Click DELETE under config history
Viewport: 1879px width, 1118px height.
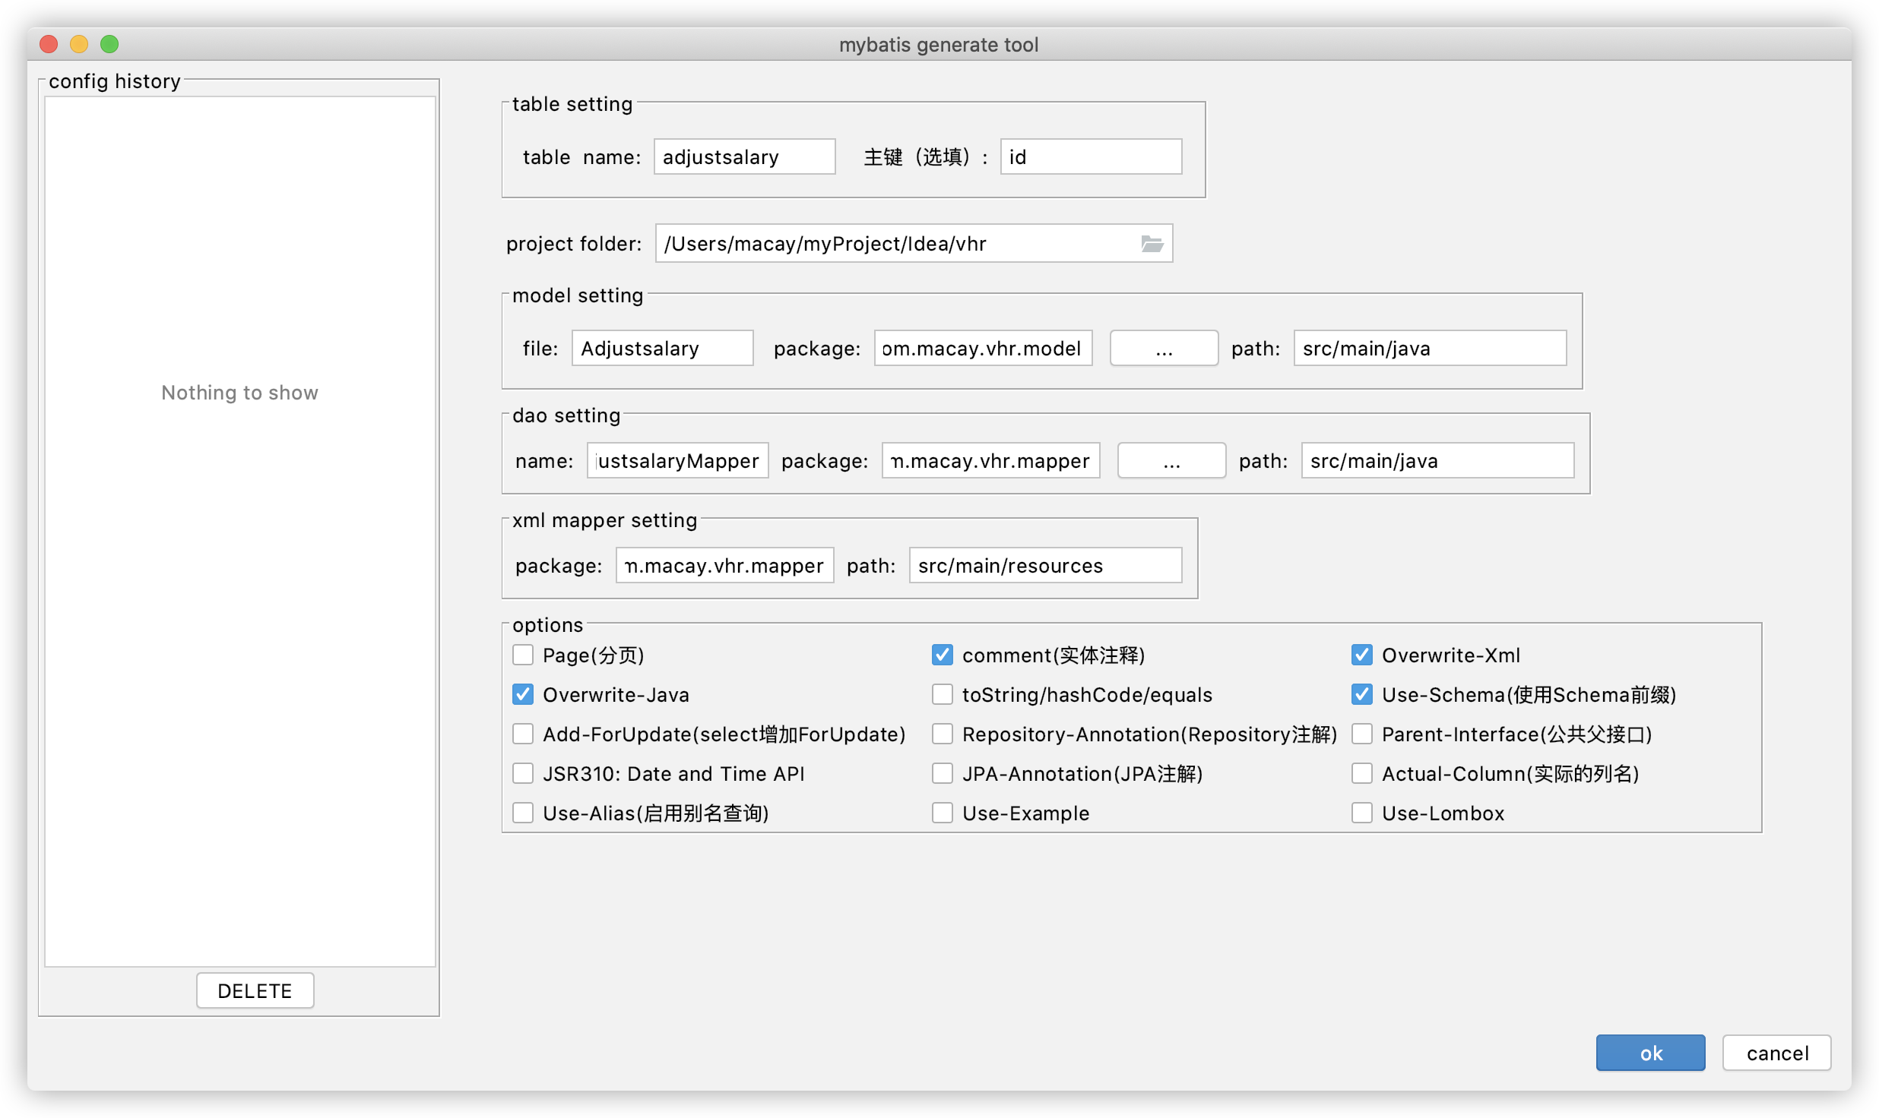coord(255,990)
